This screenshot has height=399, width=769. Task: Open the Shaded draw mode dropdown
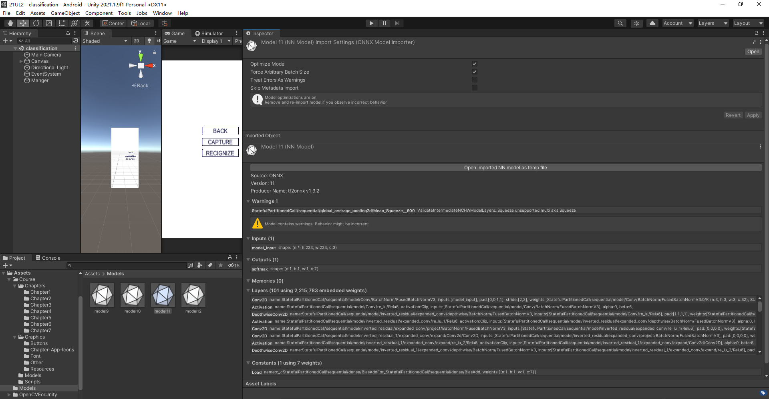(x=104, y=40)
